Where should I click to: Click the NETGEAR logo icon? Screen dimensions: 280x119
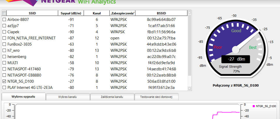click(19, 3)
